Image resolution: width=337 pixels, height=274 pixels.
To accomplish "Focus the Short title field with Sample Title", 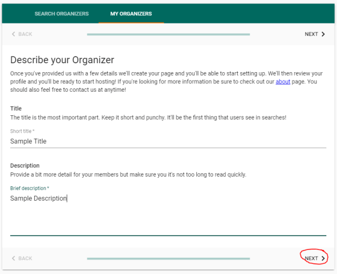I will 168,141.
